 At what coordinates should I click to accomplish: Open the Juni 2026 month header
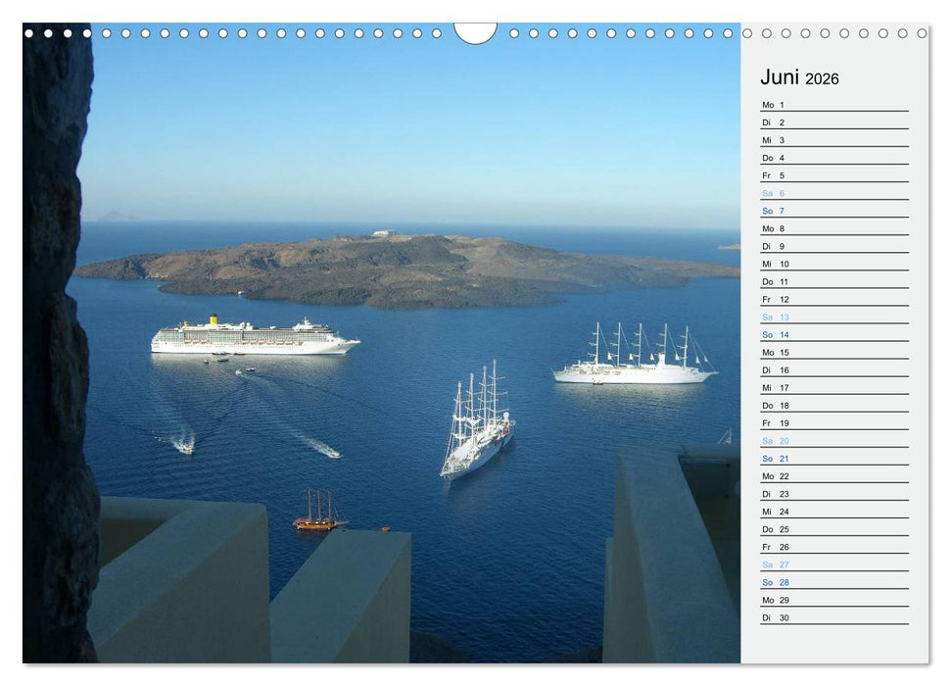796,77
